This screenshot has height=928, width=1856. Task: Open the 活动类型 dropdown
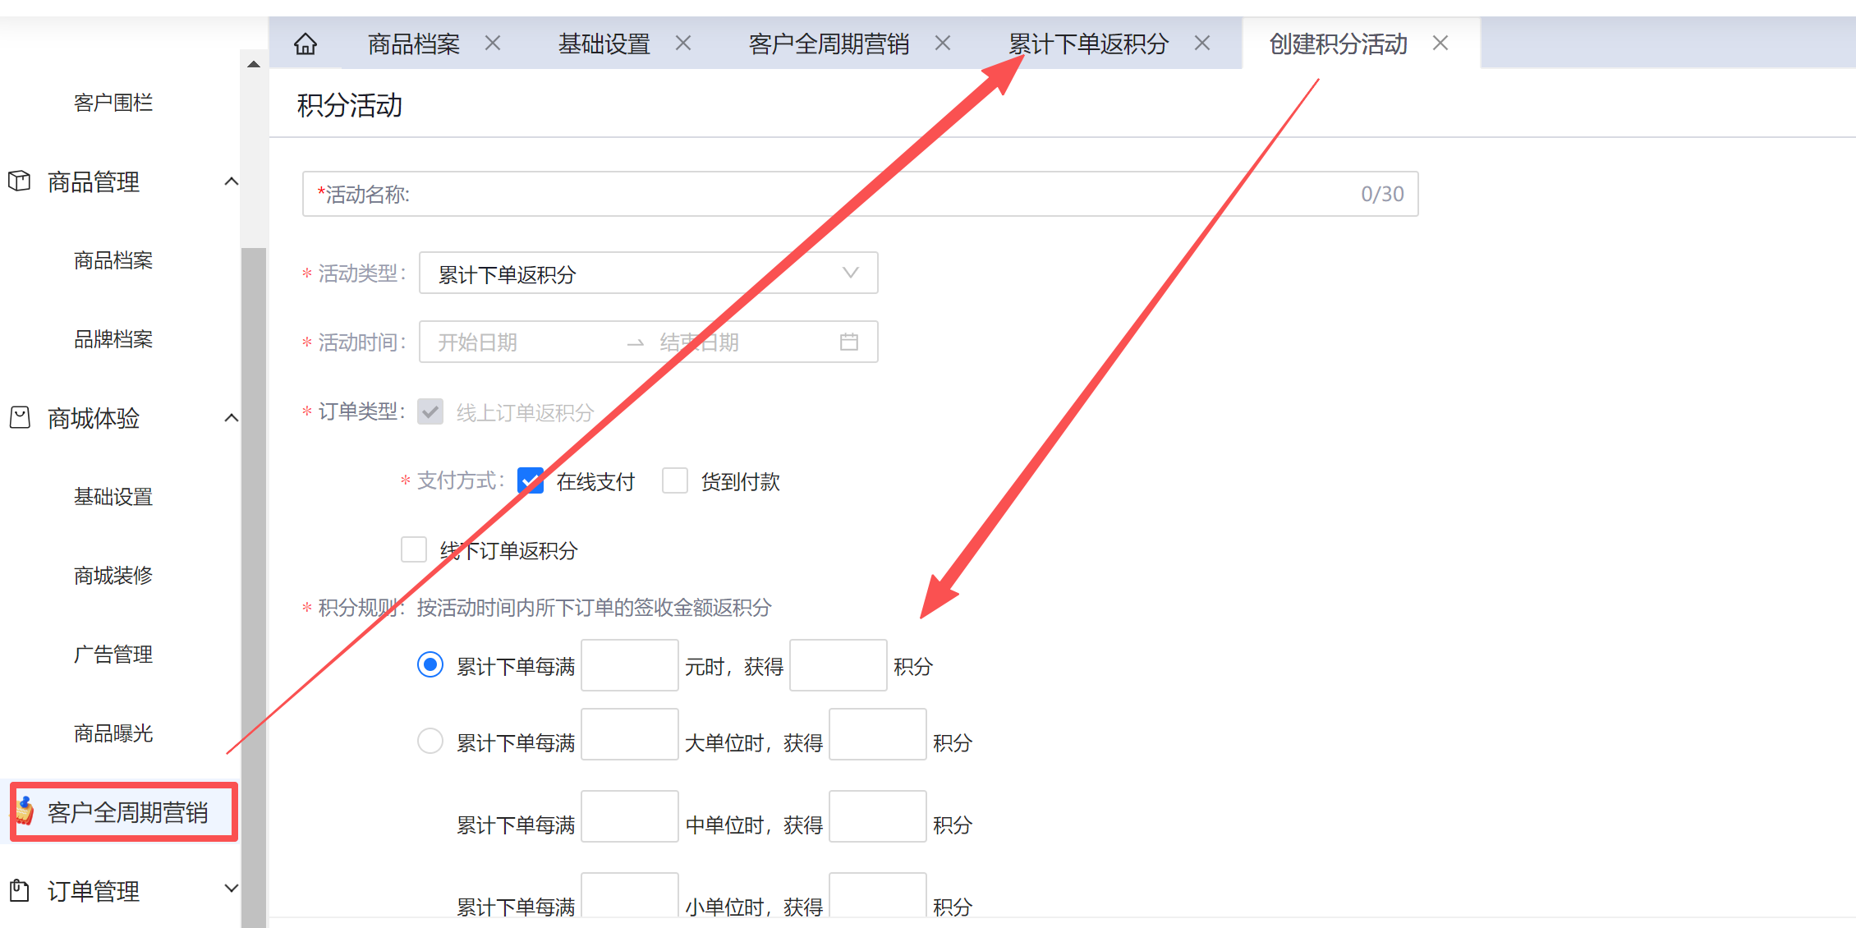[x=648, y=273]
